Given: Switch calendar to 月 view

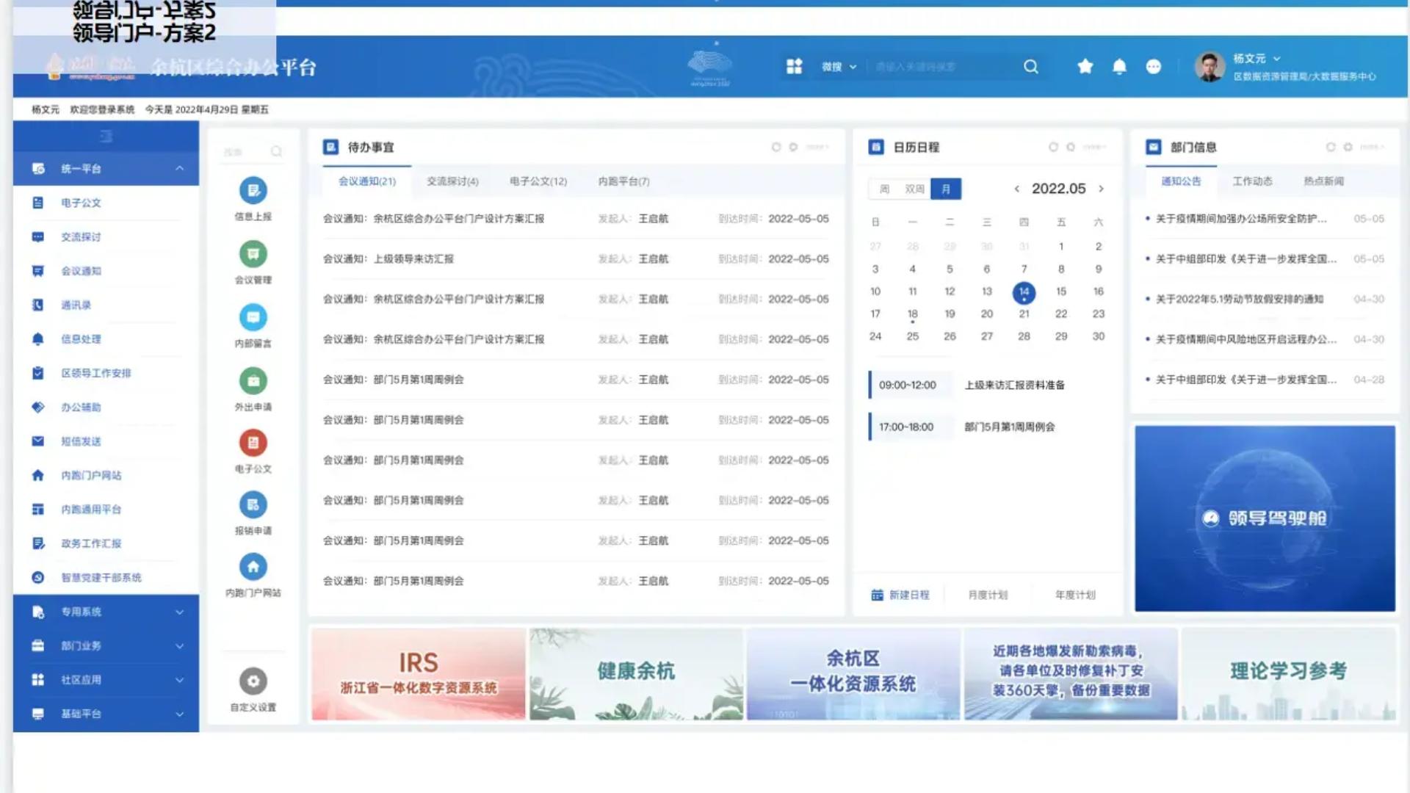Looking at the screenshot, I should [x=946, y=189].
